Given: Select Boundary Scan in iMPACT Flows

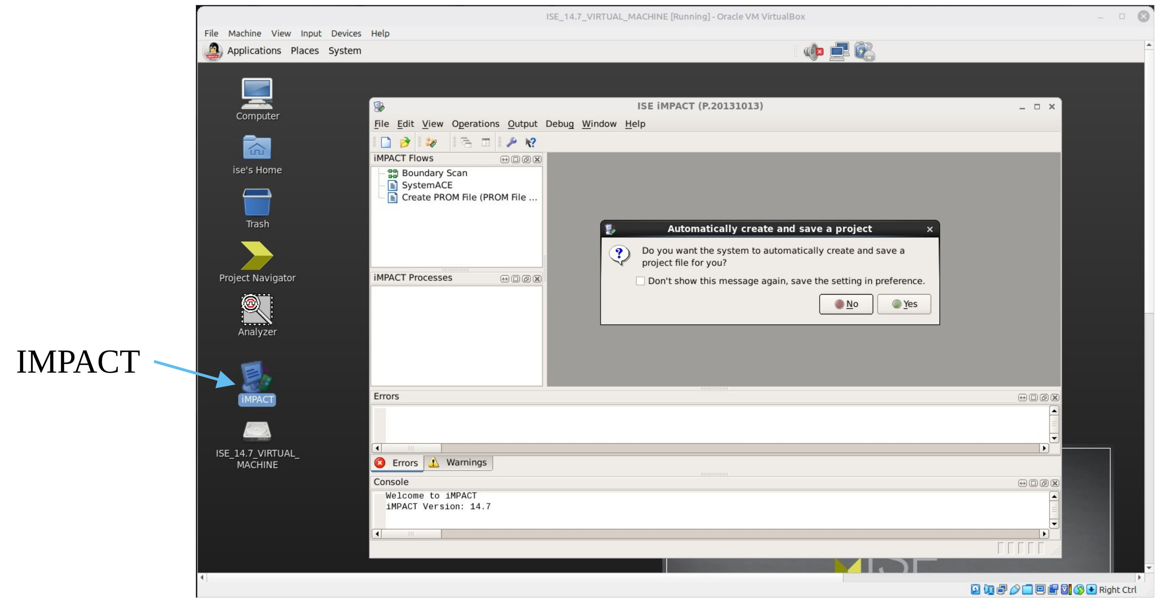Looking at the screenshot, I should pyautogui.click(x=434, y=173).
